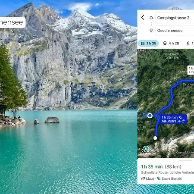This screenshot has height=194, width=194.
Task: Click the 1 h 35 min Mautstraße route label
Action: tap(173, 119)
